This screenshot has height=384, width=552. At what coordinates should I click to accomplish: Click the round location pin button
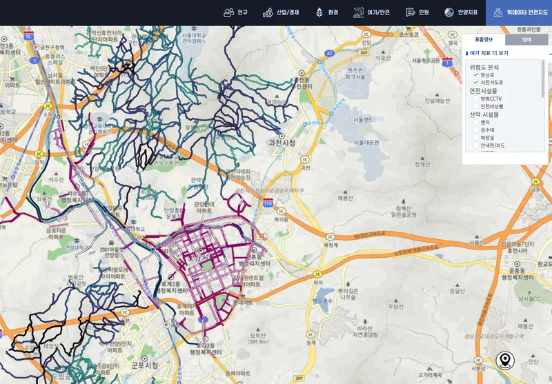point(505,361)
